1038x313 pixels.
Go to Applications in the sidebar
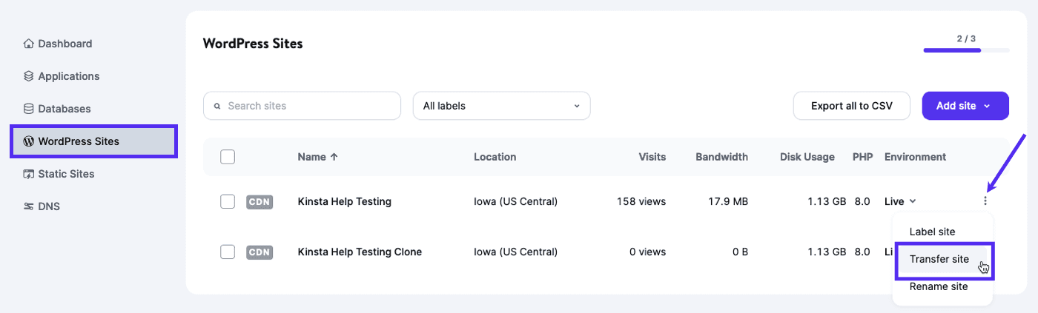pyautogui.click(x=62, y=76)
